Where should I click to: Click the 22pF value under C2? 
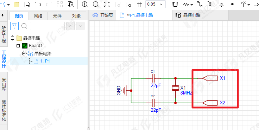point(156,110)
